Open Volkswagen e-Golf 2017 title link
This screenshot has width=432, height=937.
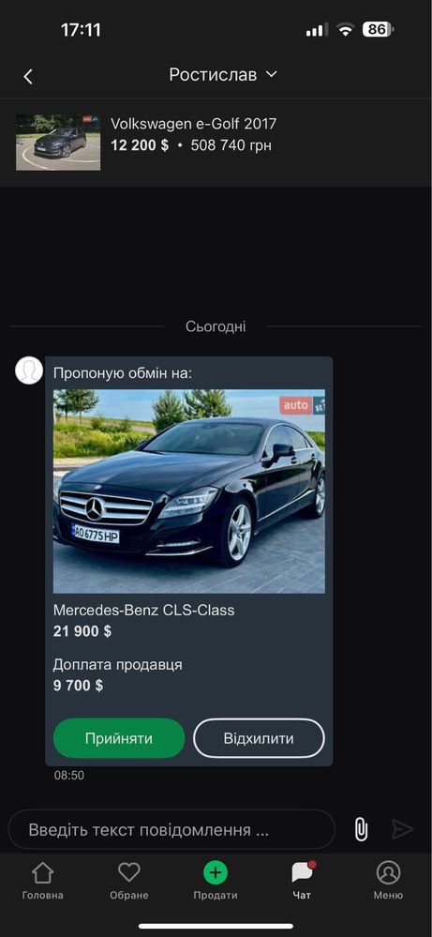coord(193,124)
